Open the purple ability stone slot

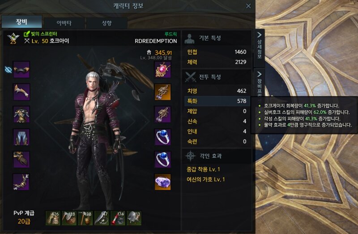(162, 182)
